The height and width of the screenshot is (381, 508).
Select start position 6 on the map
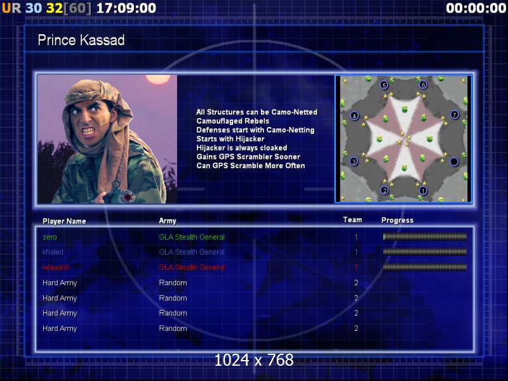coord(423,85)
